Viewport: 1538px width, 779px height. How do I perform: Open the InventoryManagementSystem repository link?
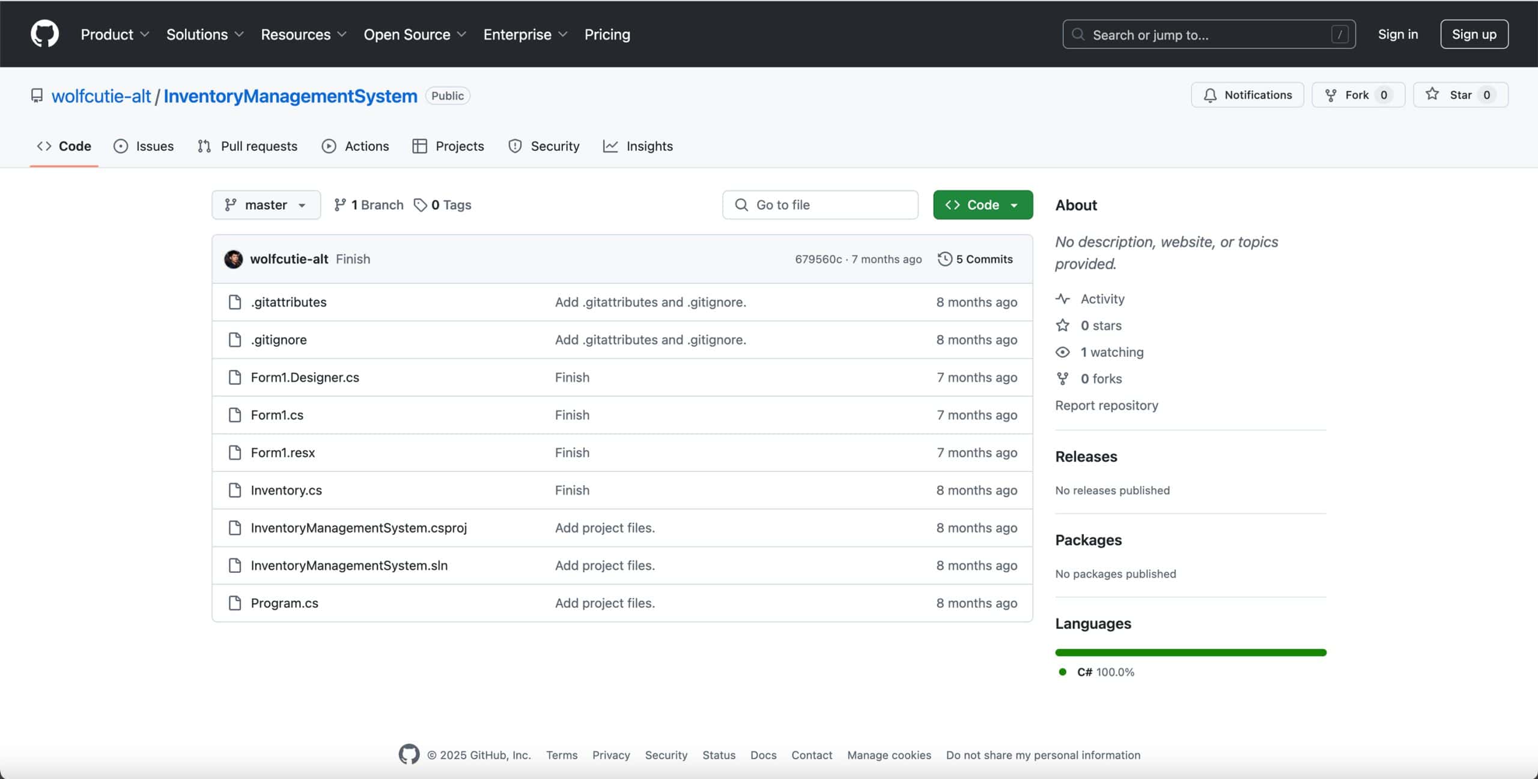coord(290,96)
